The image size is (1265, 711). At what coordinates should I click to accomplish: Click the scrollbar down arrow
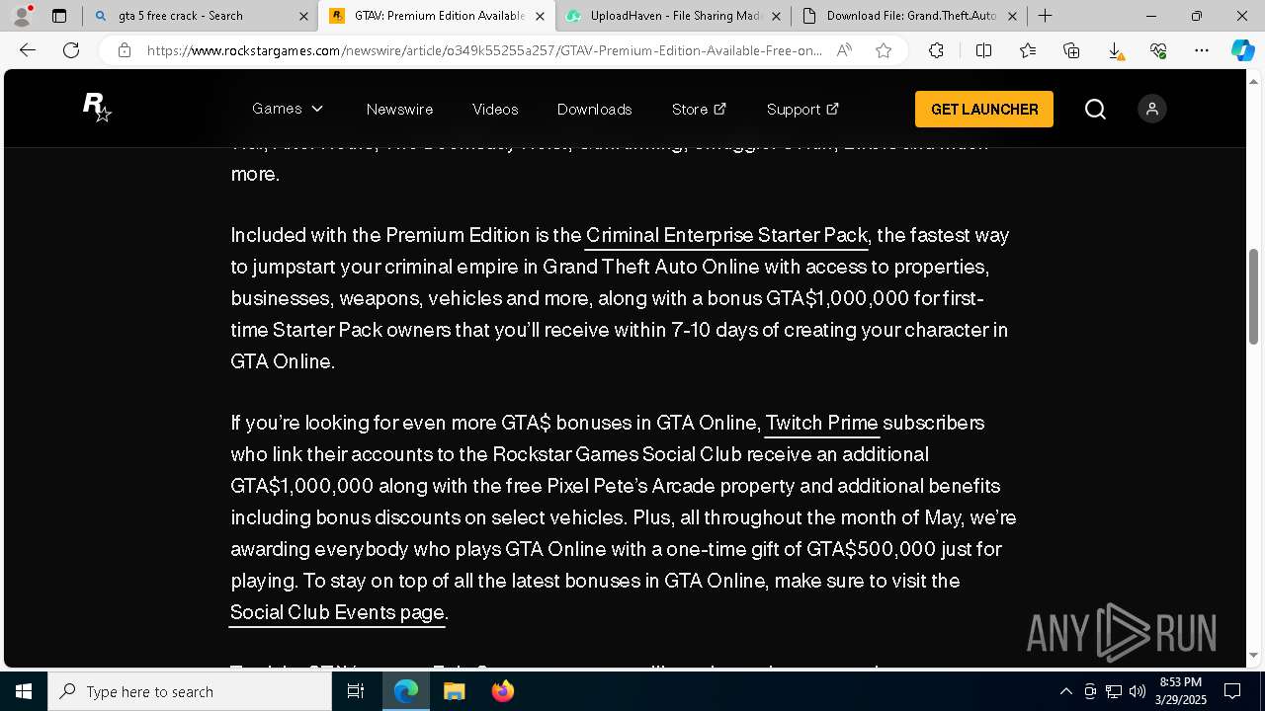pos(1254,655)
